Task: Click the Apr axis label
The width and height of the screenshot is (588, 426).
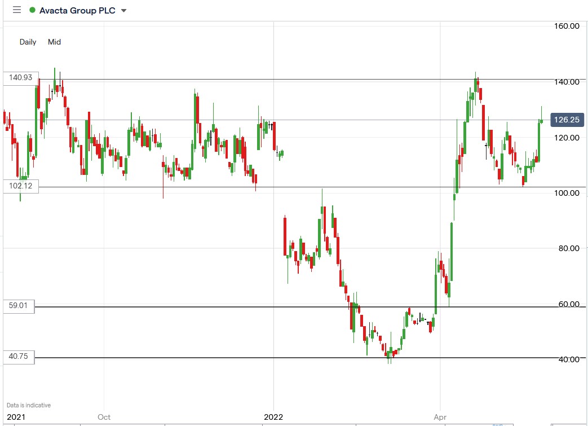Action: click(440, 417)
